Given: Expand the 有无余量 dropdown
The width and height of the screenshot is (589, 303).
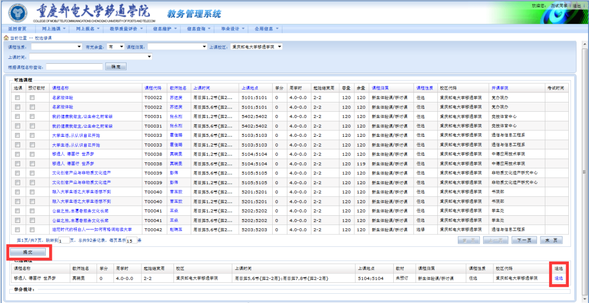Looking at the screenshot, I should (x=116, y=47).
